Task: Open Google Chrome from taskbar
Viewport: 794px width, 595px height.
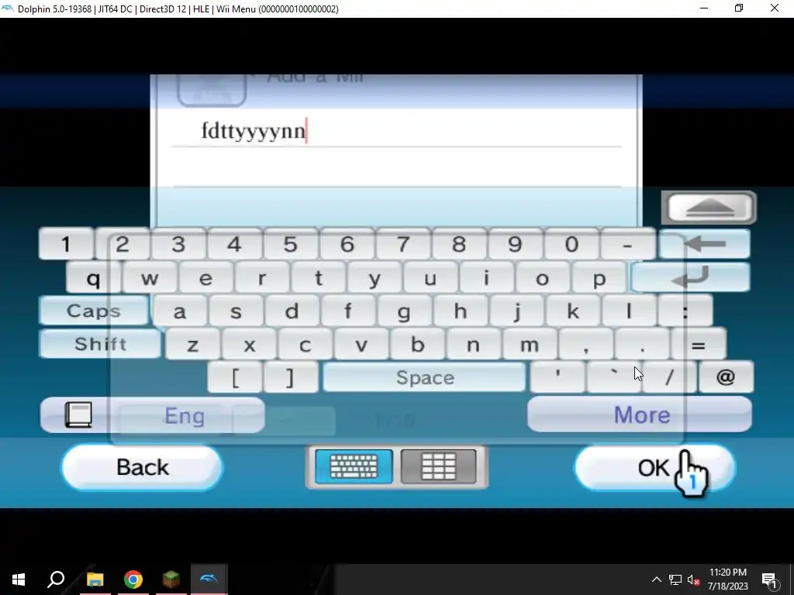Action: [133, 580]
